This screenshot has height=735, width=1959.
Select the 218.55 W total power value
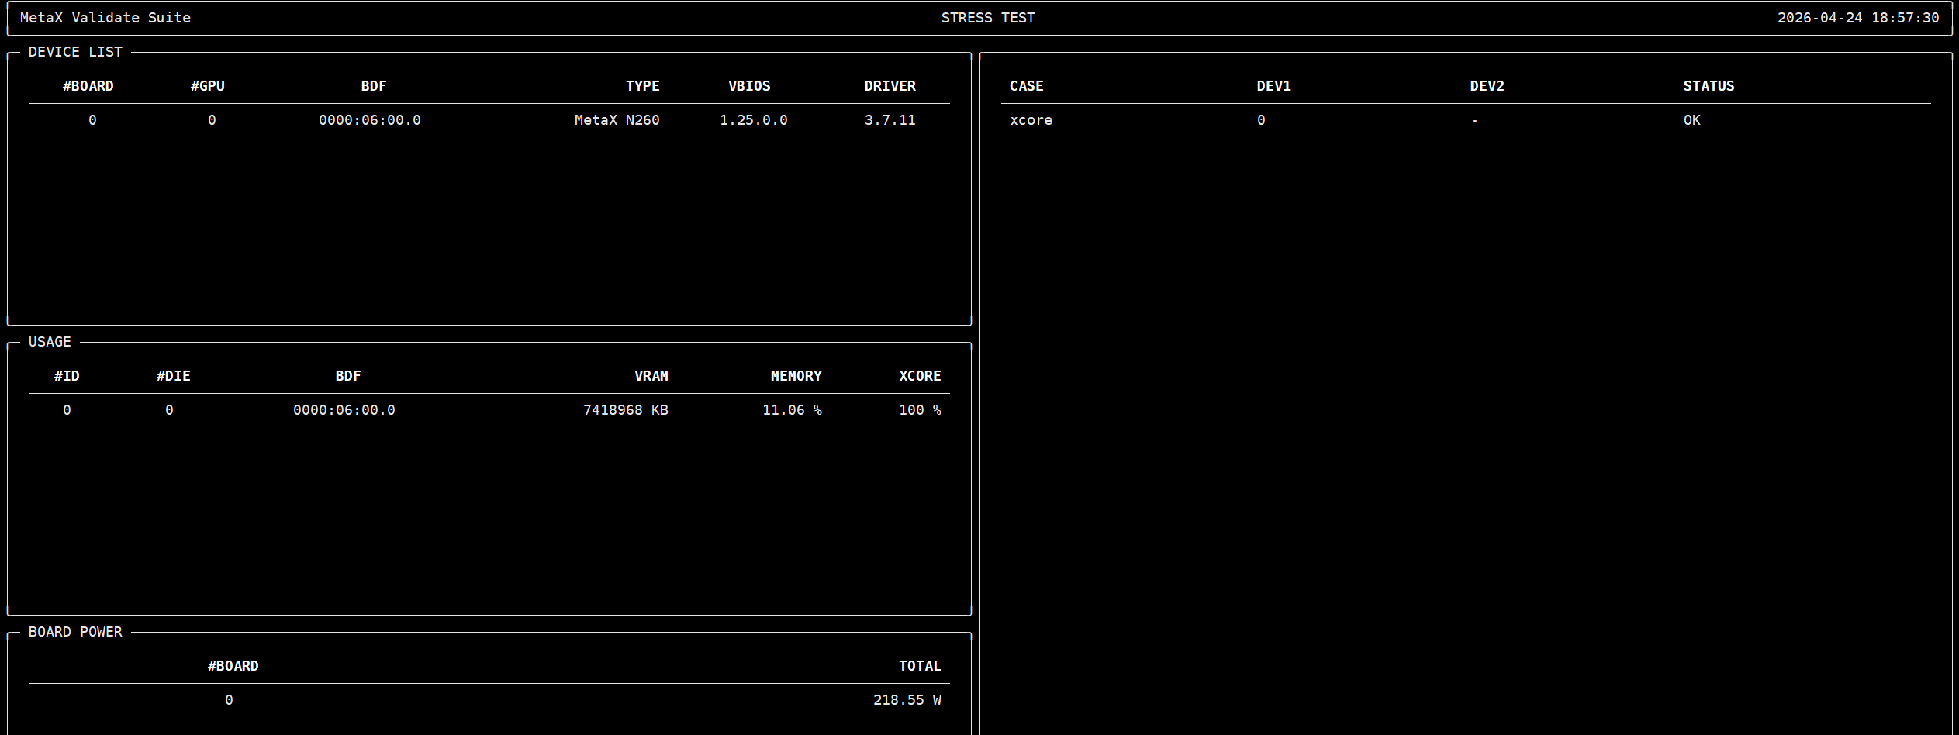pos(907,700)
